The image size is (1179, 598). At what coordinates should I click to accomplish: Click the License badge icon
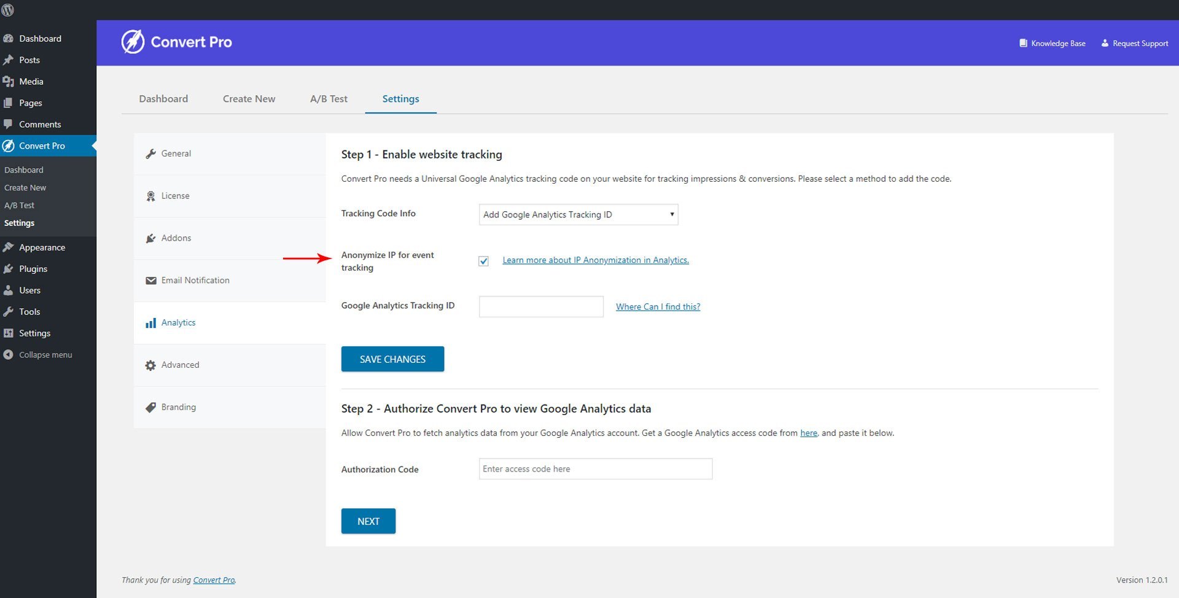point(150,196)
